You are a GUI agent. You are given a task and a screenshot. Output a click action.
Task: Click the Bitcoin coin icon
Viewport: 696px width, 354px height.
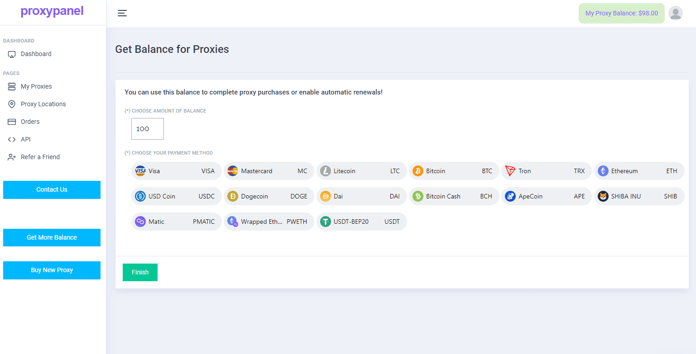click(x=418, y=171)
